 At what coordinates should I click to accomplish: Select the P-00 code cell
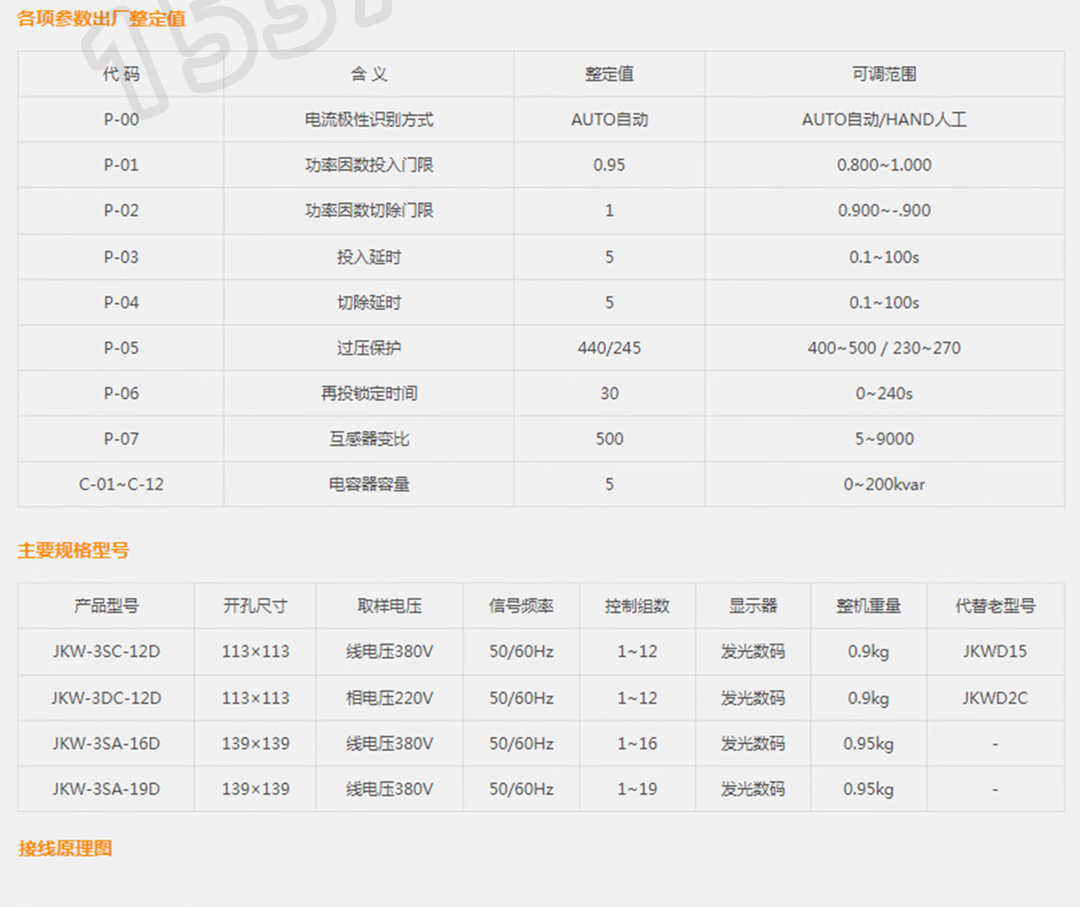point(121,120)
